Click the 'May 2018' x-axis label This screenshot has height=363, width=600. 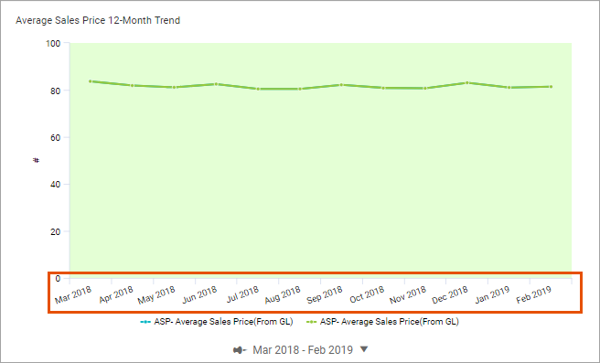[156, 295]
